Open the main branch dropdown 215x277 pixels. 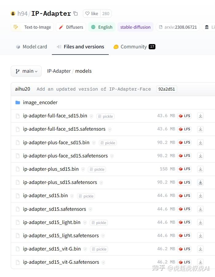26,71
